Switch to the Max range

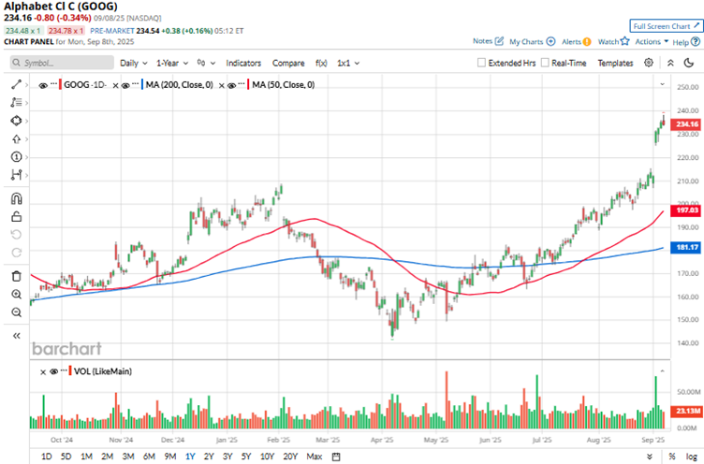[x=315, y=457]
